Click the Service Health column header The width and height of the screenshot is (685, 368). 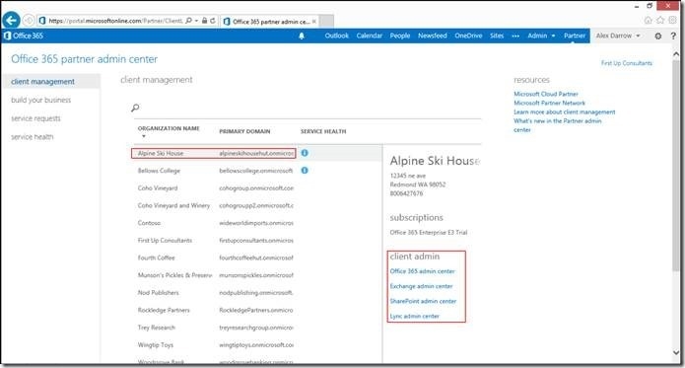pos(323,131)
